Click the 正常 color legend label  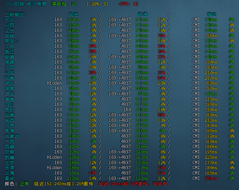click(24, 184)
